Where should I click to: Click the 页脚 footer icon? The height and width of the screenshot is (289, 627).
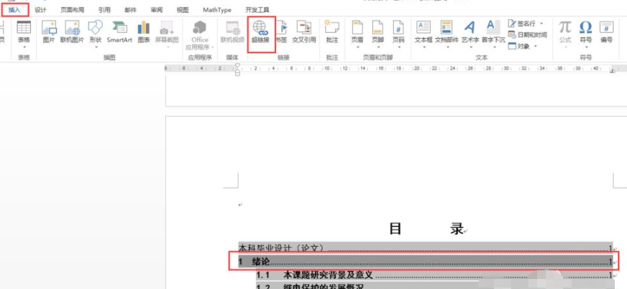(x=377, y=27)
